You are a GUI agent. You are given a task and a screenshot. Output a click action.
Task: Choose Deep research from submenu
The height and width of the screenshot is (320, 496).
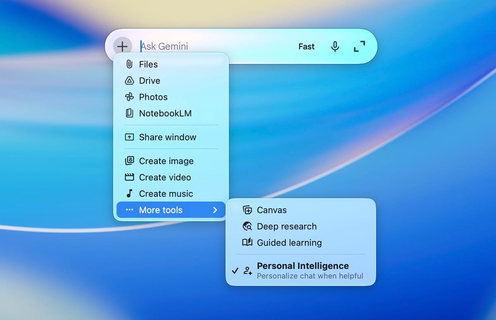click(301, 226)
